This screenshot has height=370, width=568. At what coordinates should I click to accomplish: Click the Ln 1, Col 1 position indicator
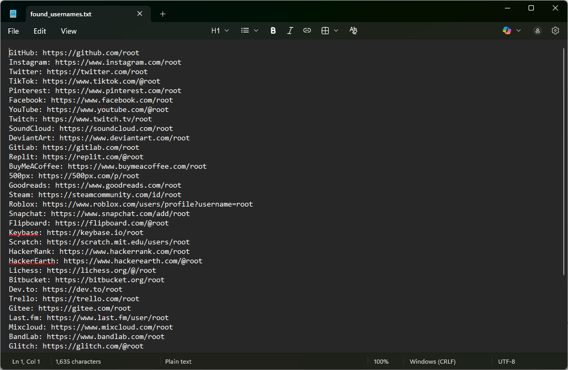click(x=26, y=362)
